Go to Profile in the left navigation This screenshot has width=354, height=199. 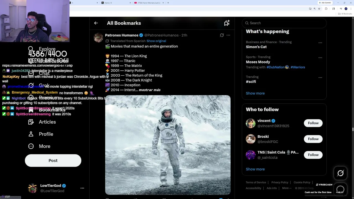[40, 134]
